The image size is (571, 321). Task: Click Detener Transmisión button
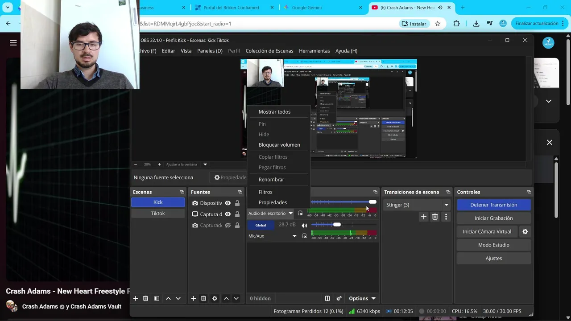493,205
